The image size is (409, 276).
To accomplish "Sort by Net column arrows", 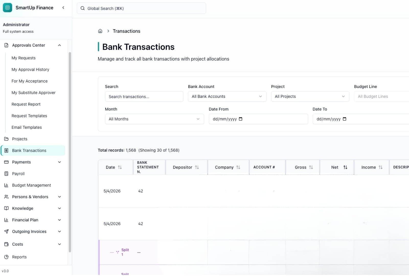I will pos(345,167).
